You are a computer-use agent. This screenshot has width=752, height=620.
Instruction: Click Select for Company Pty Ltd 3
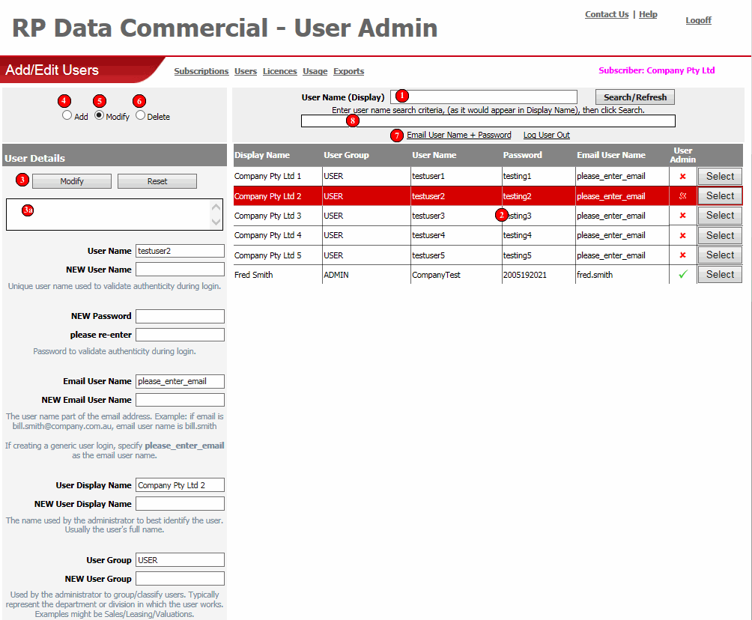720,216
